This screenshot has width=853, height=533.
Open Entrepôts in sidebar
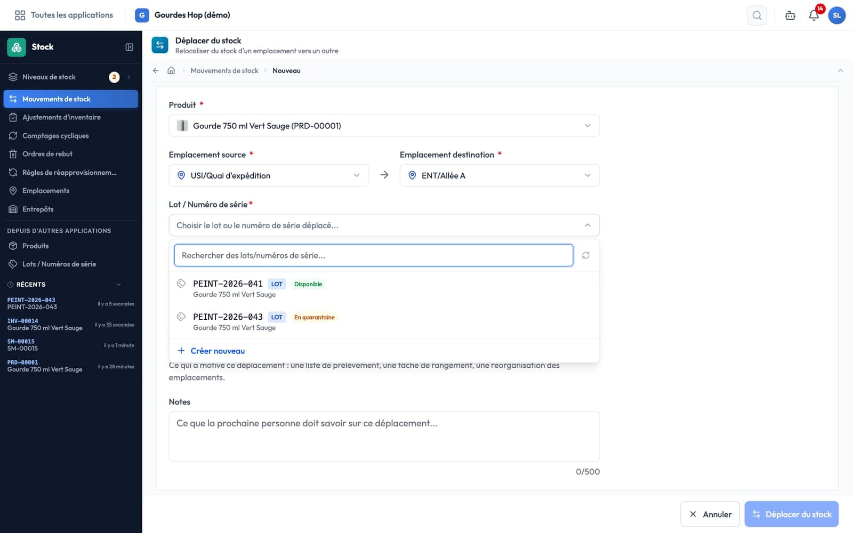pos(70,209)
